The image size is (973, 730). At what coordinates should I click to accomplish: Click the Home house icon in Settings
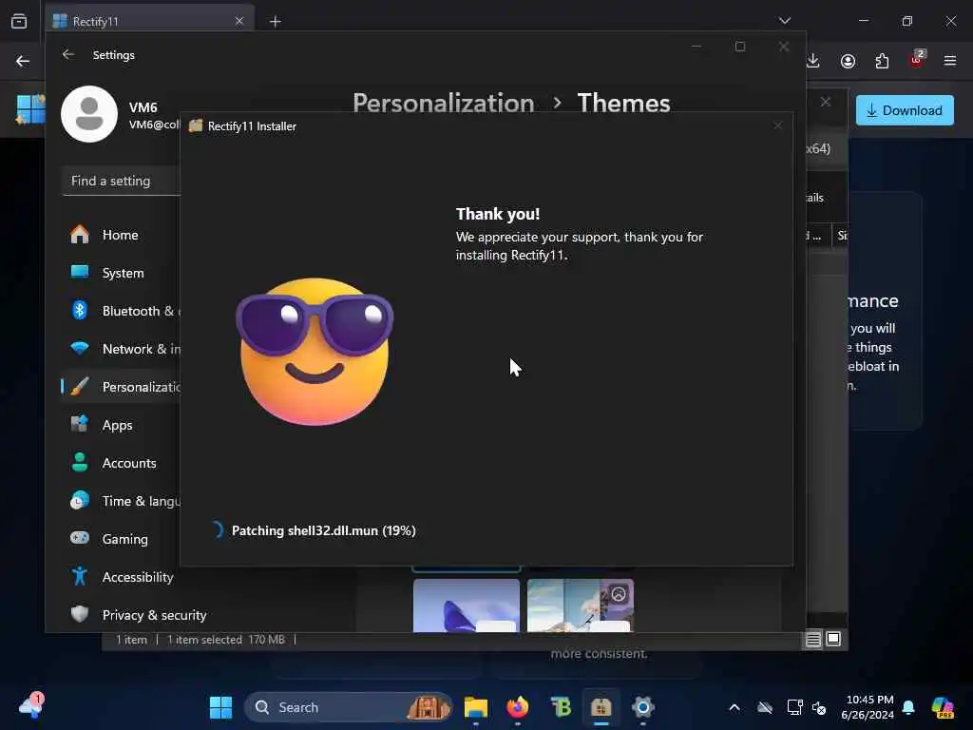(80, 234)
